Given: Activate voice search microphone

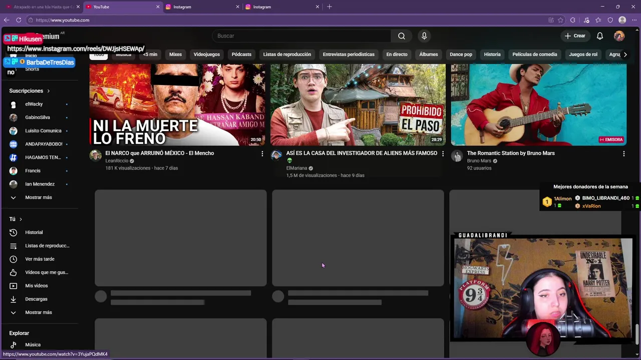Looking at the screenshot, I should click(424, 36).
